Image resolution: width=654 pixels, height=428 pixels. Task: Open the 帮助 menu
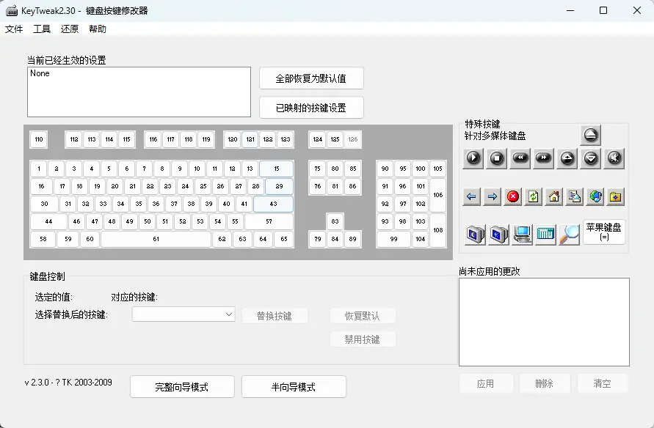(x=98, y=29)
